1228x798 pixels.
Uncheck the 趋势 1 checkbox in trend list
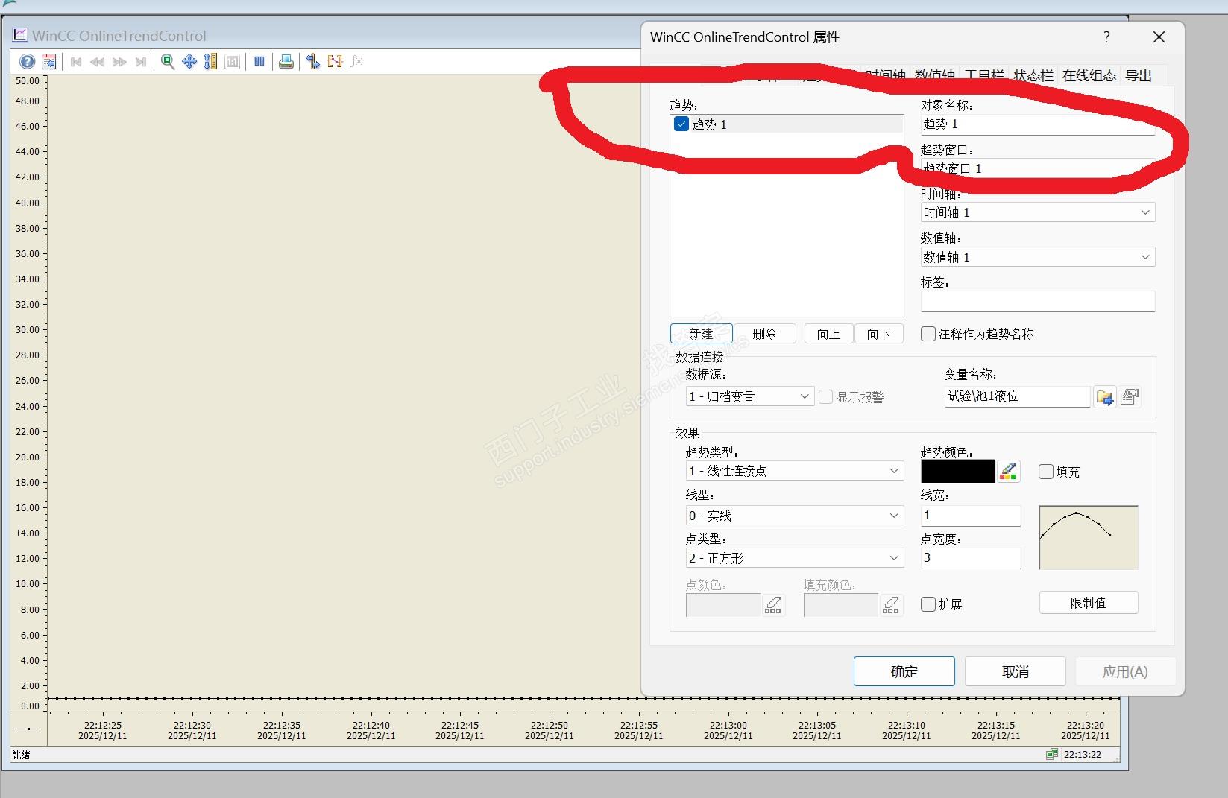(681, 124)
